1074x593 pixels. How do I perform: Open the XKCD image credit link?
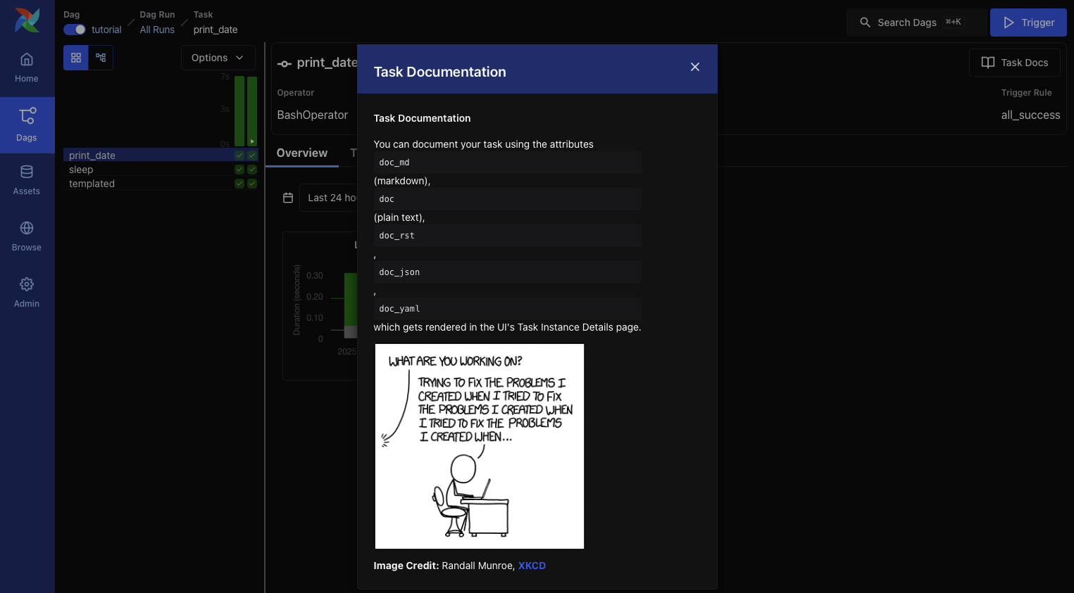532,566
